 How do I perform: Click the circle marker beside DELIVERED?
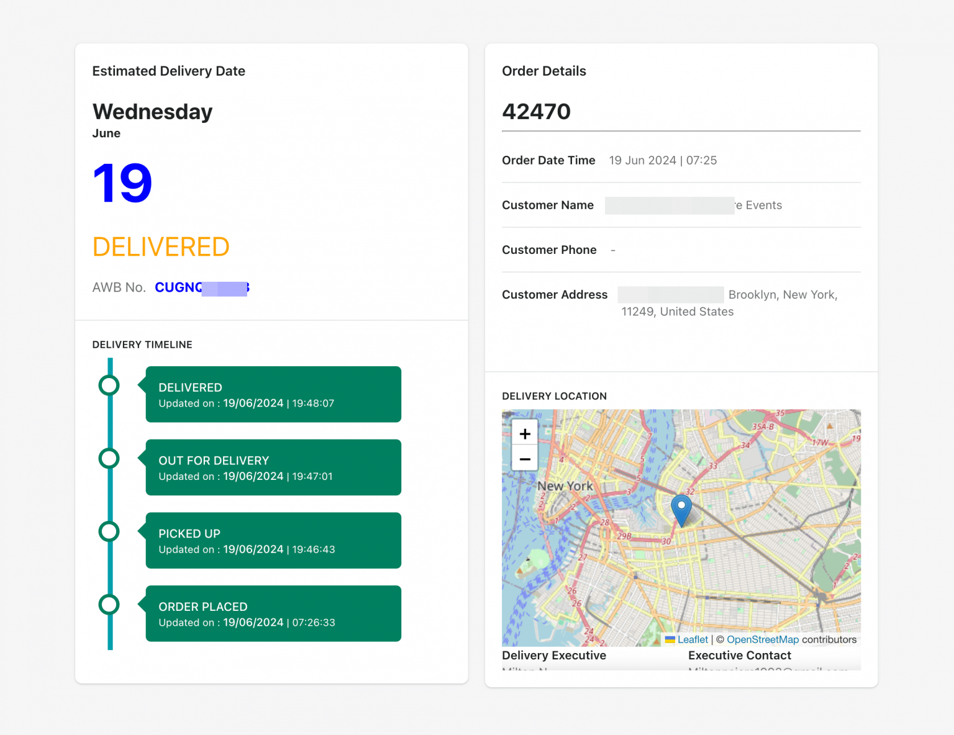coord(109,386)
